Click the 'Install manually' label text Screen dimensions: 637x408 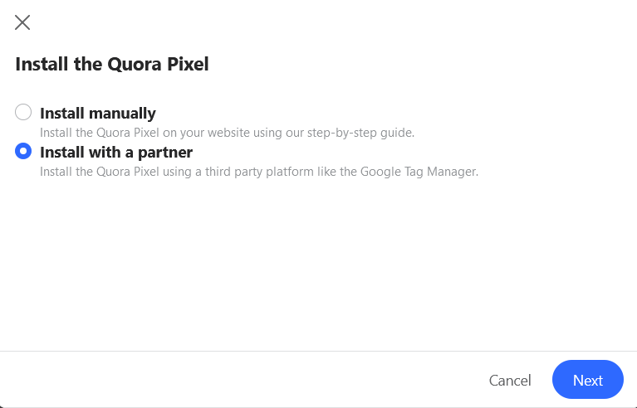[x=98, y=113]
